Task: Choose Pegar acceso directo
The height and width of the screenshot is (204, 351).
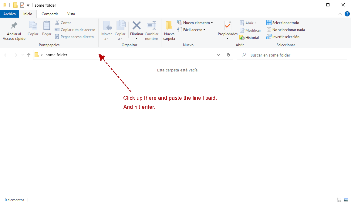Action: pos(74,36)
